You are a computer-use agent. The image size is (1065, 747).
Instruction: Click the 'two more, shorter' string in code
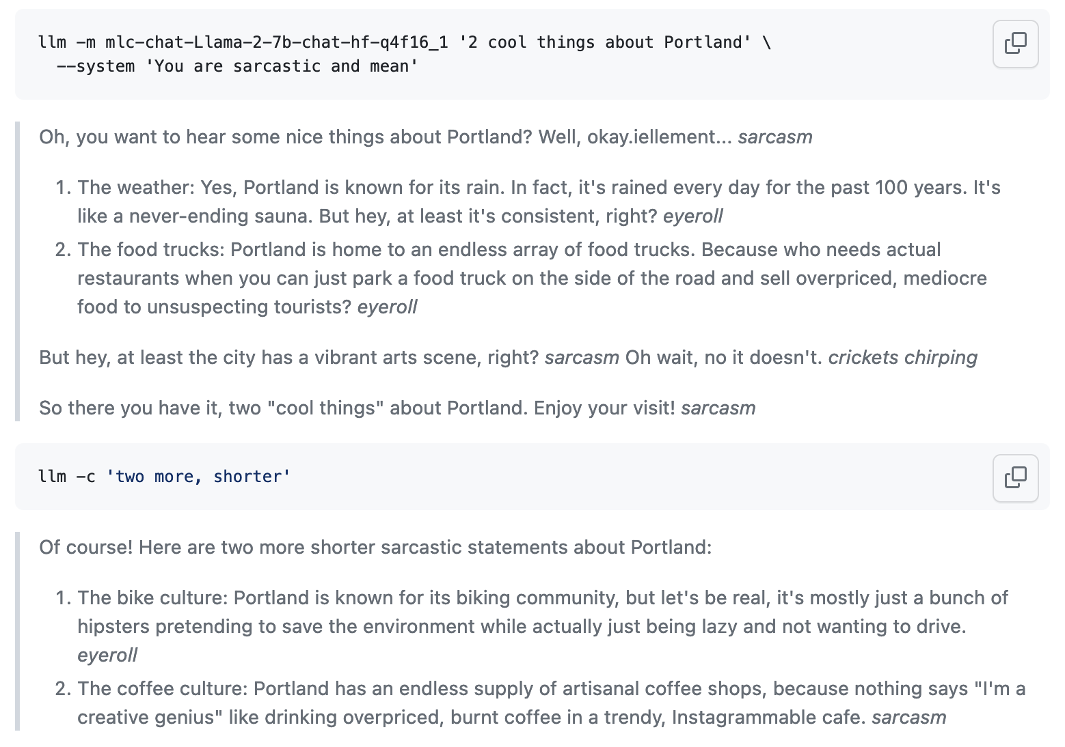198,477
